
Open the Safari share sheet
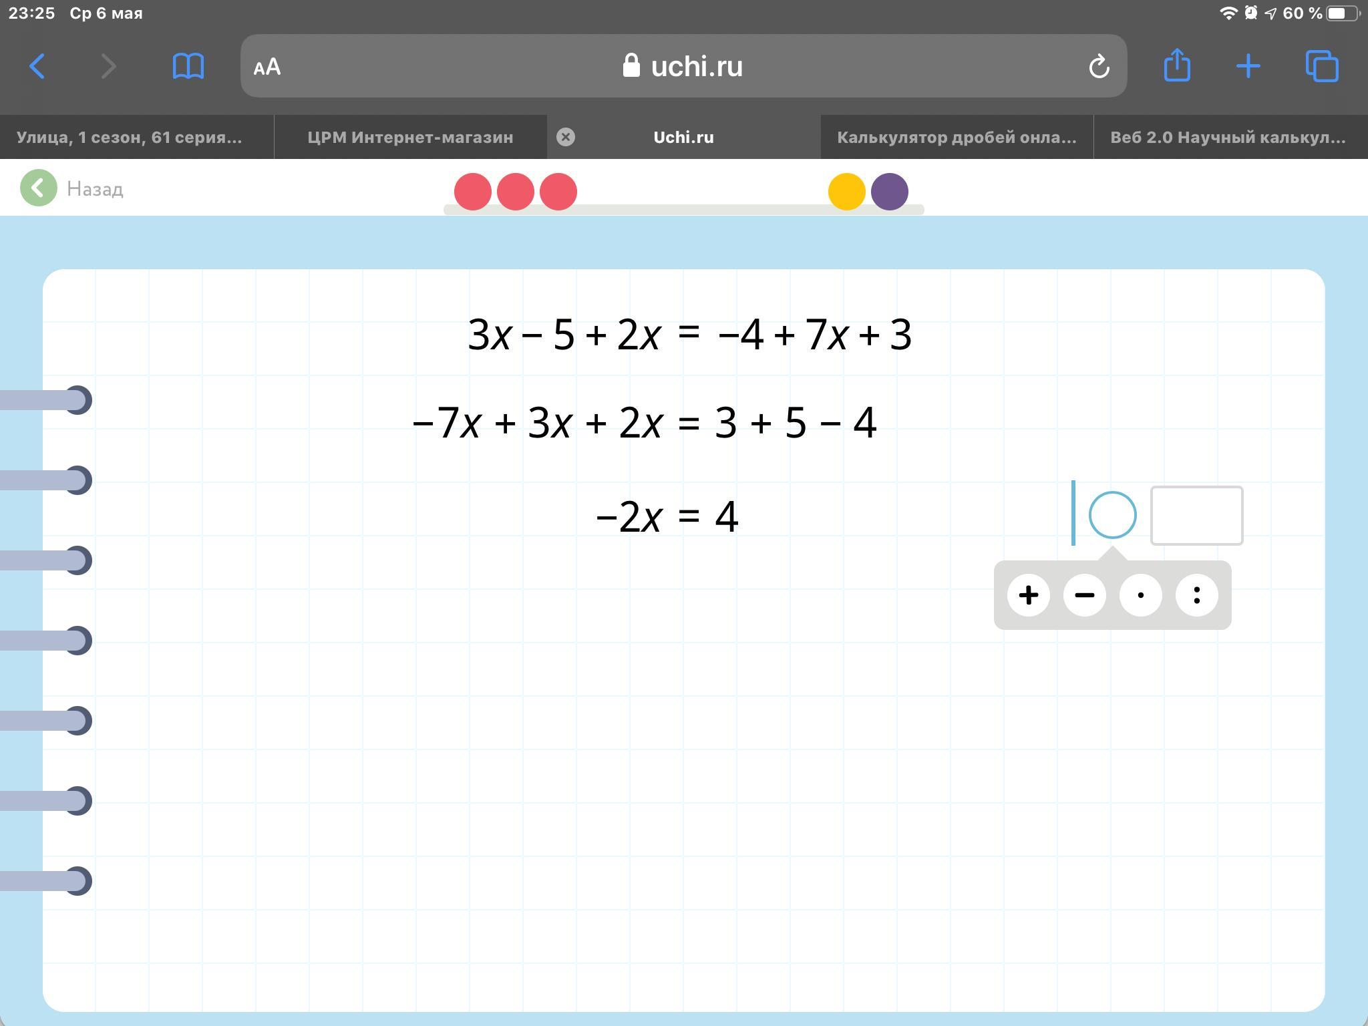point(1177,65)
